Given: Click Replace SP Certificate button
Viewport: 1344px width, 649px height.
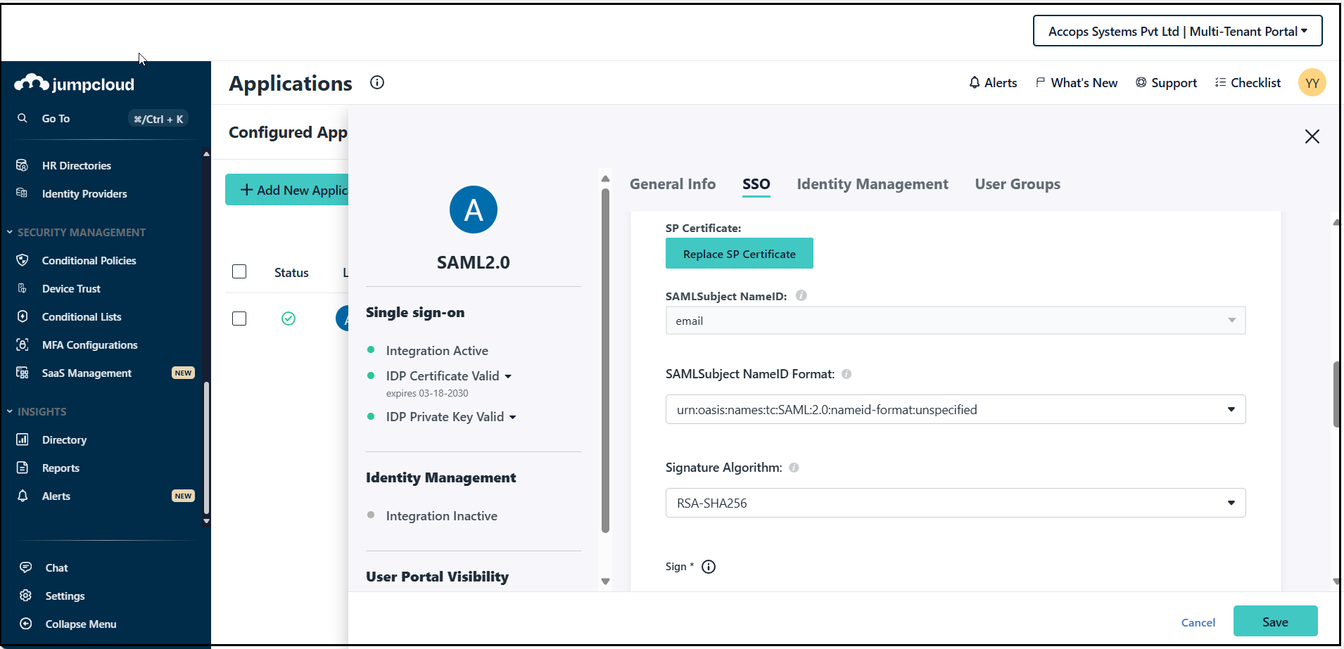Looking at the screenshot, I should [x=739, y=254].
